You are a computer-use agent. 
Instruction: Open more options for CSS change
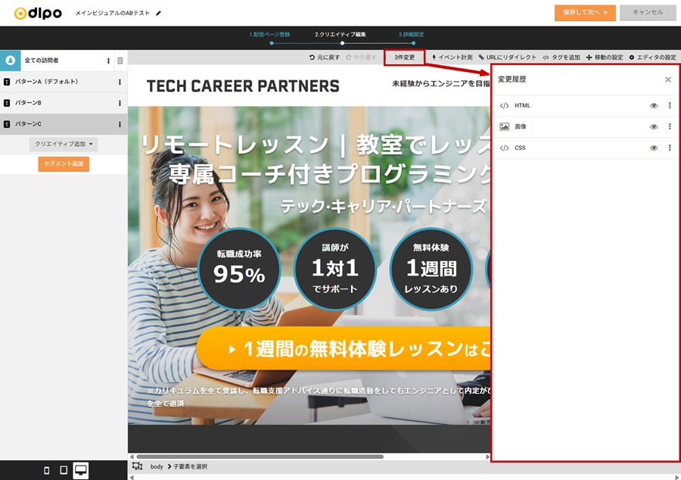[670, 148]
